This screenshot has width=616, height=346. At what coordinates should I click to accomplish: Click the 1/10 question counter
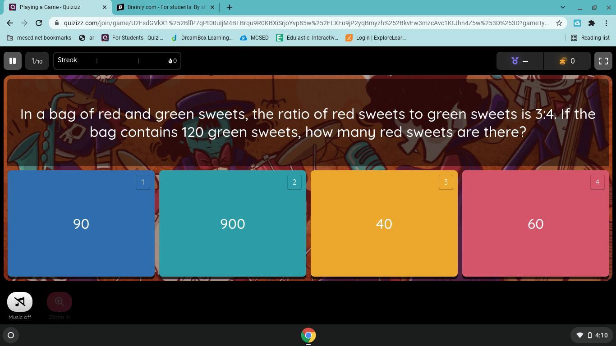pos(37,61)
